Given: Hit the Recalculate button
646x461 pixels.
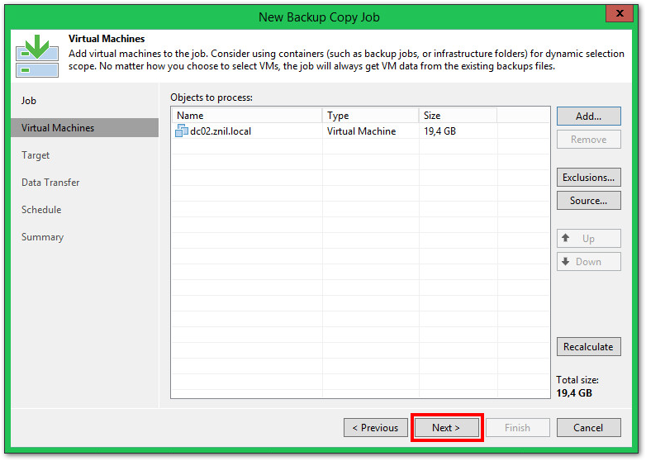Looking at the screenshot, I should click(588, 347).
